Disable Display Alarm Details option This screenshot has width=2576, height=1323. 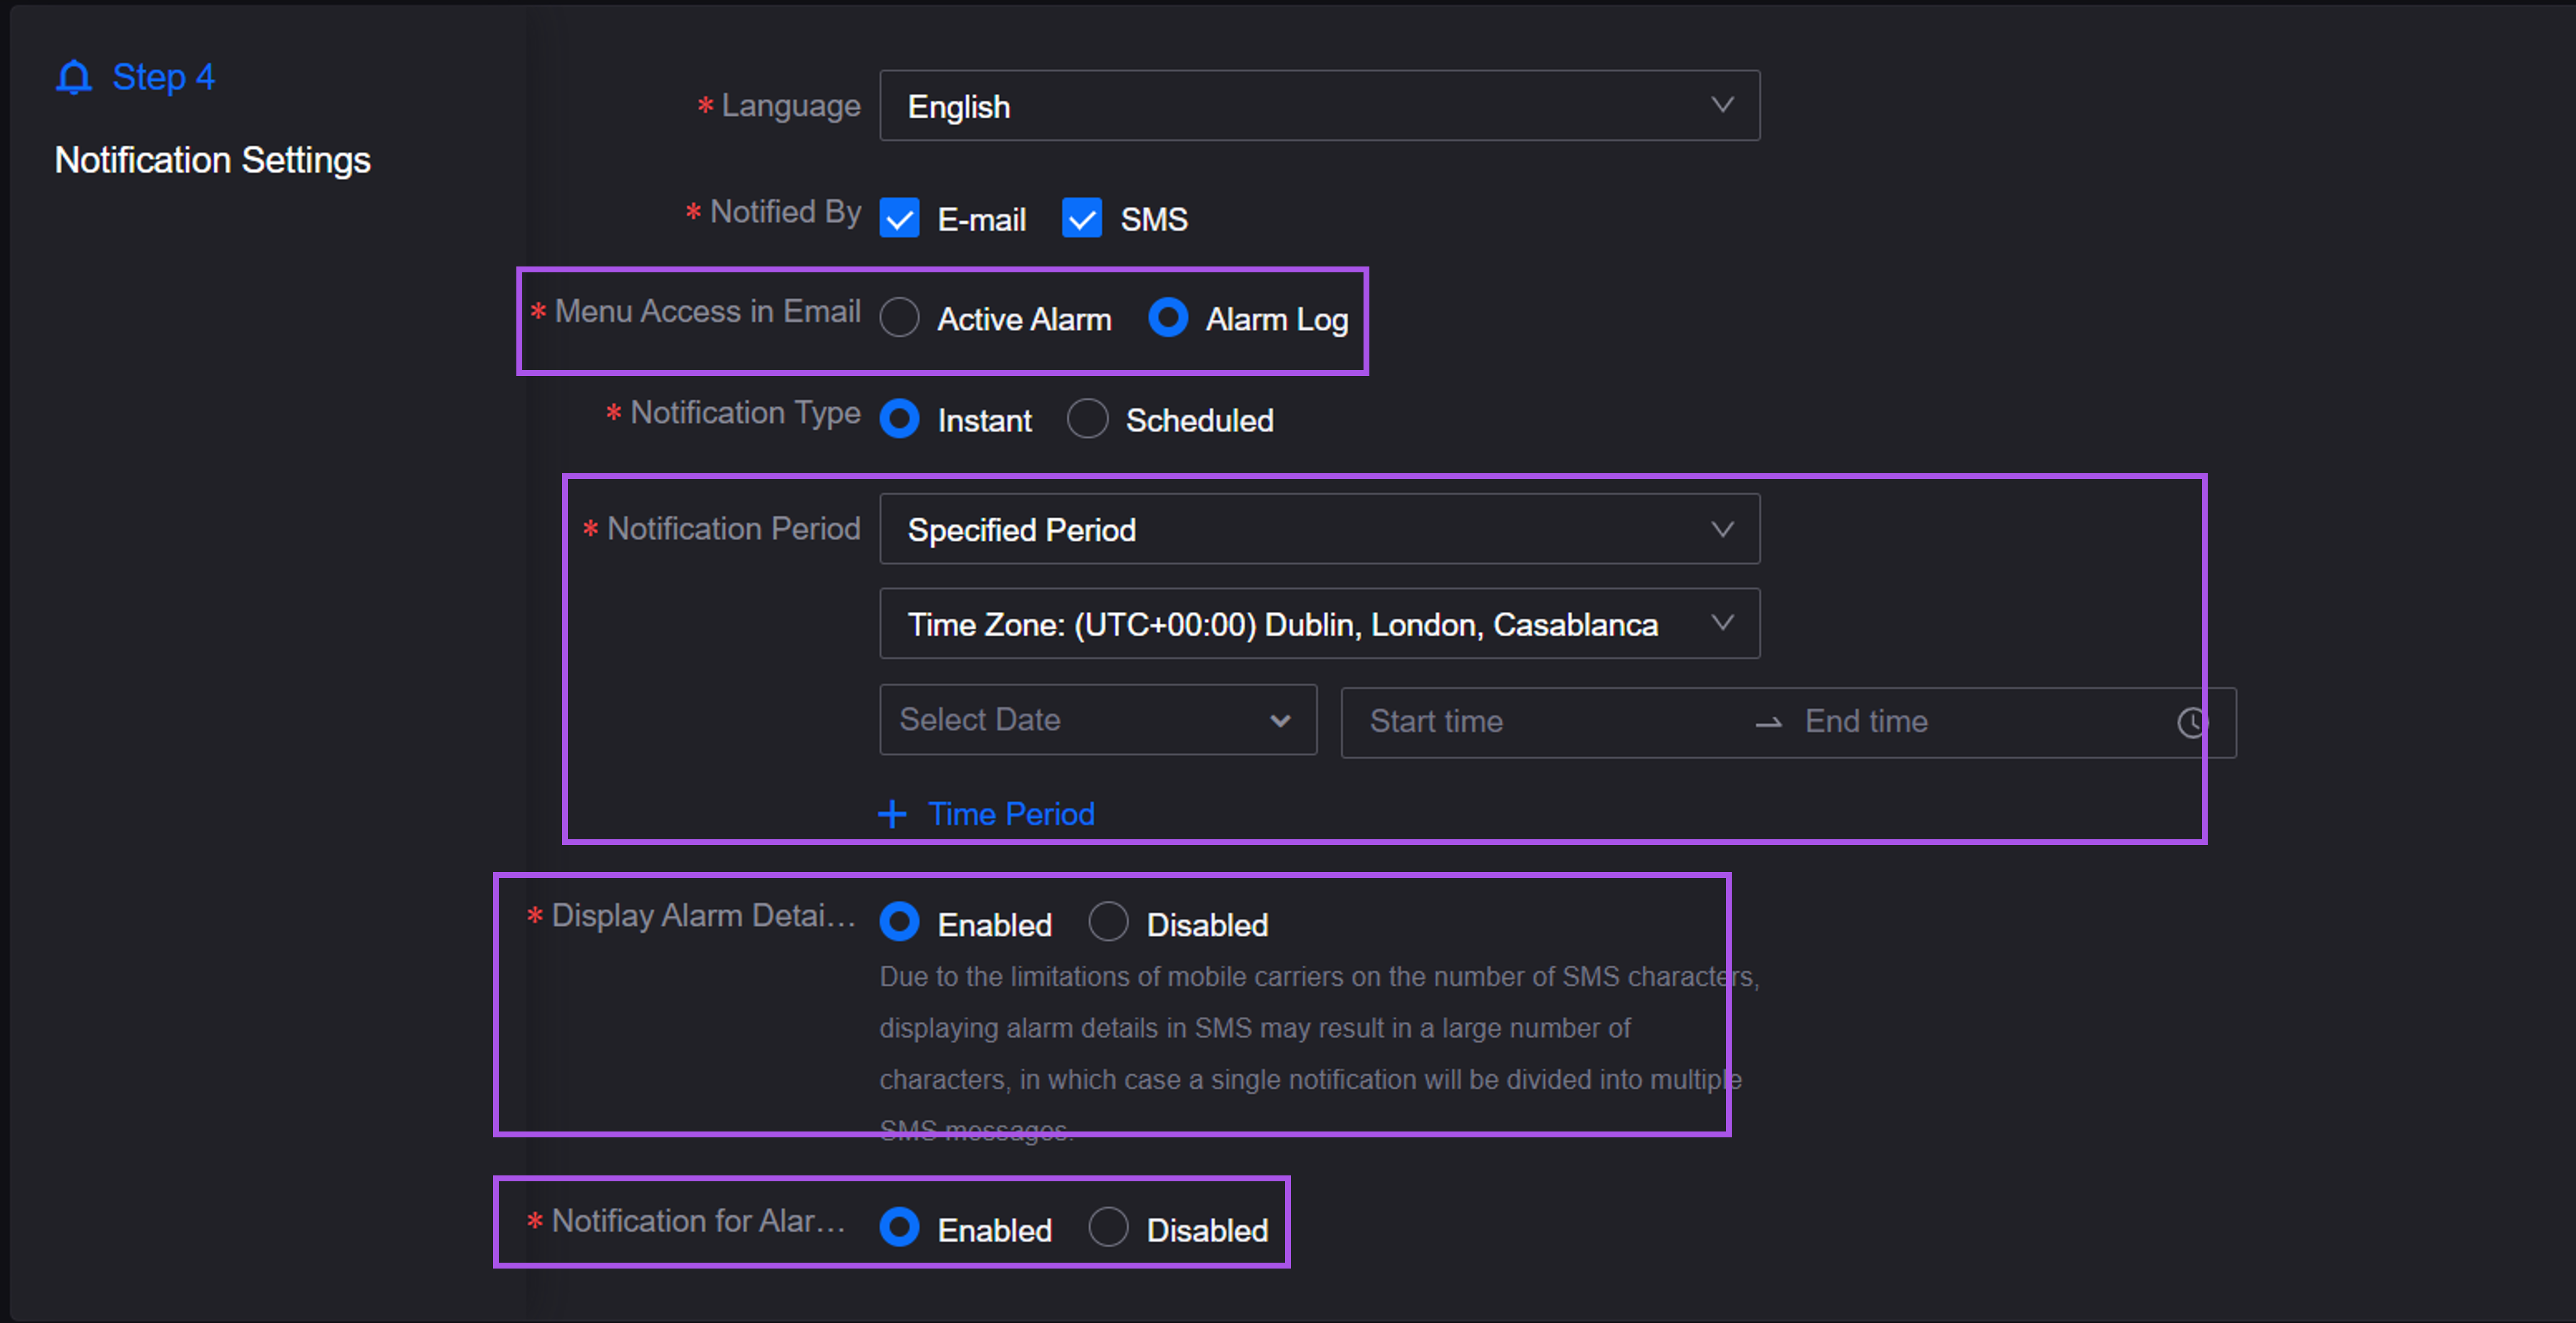click(x=1109, y=923)
